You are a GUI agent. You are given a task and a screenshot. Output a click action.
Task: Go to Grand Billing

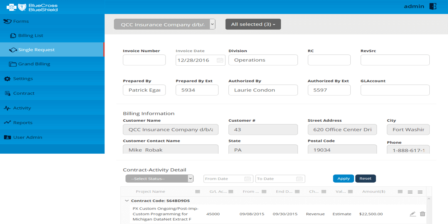pyautogui.click(x=34, y=64)
